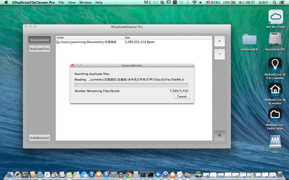Switch to DuplicateFiles tab button
This screenshot has width=289, height=180.
pos(39,49)
